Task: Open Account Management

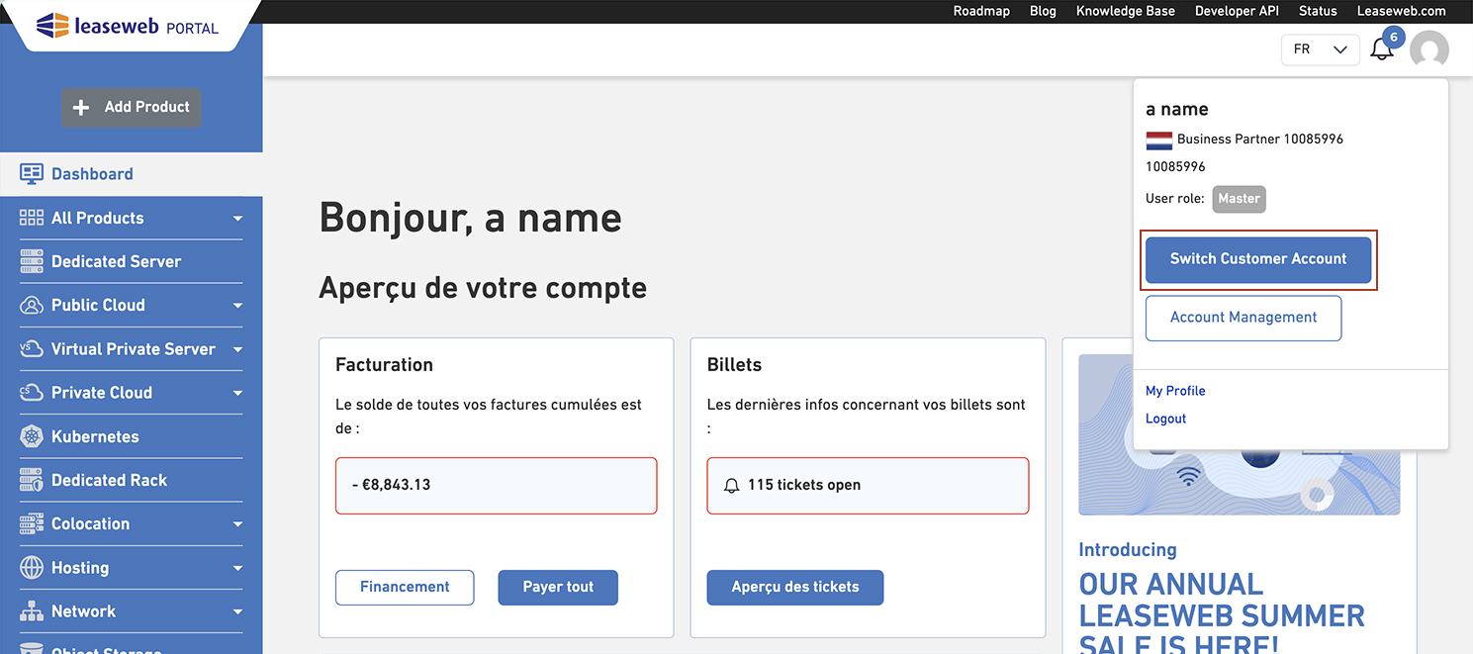Action: [x=1243, y=318]
